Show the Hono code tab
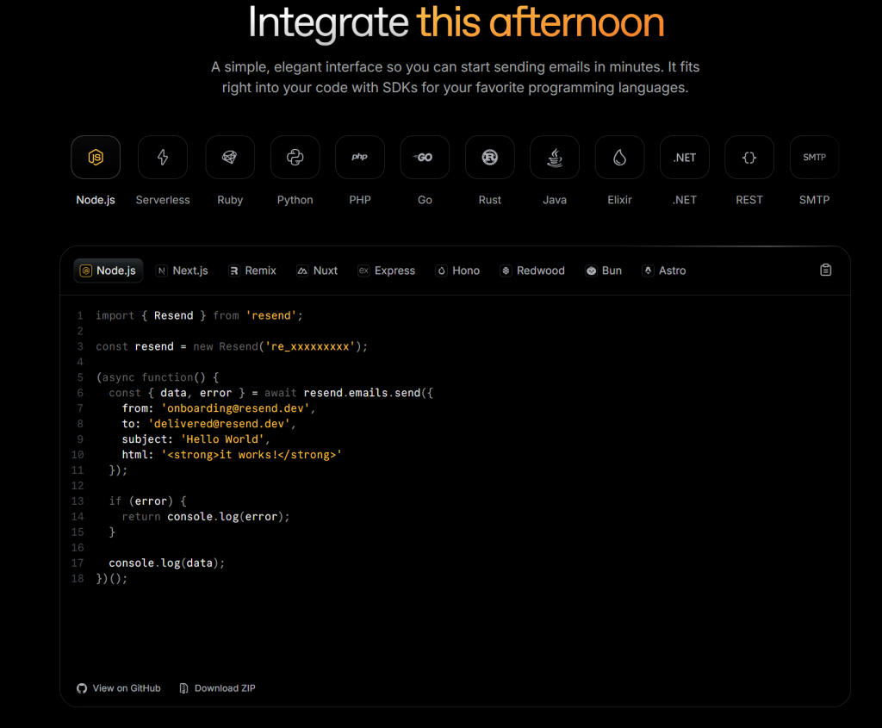The height and width of the screenshot is (728, 882). coord(458,271)
